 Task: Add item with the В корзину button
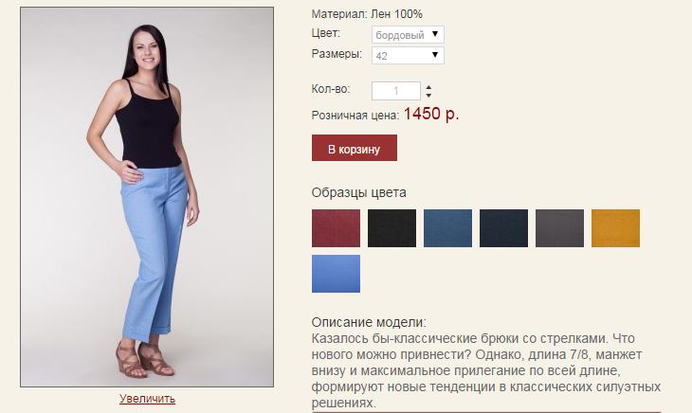[355, 148]
